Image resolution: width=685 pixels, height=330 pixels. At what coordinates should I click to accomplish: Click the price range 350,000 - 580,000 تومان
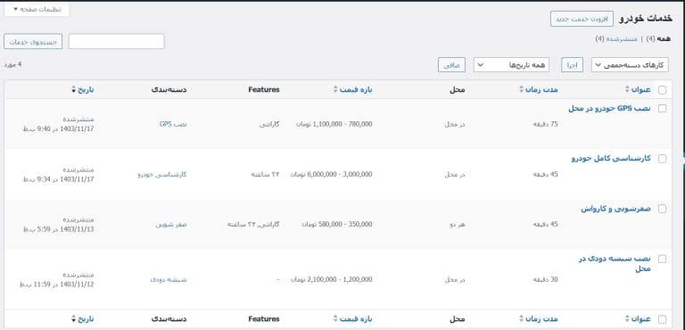[x=337, y=225]
